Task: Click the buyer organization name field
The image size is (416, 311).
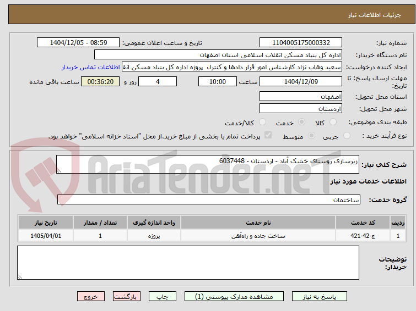Action: (x=218, y=55)
